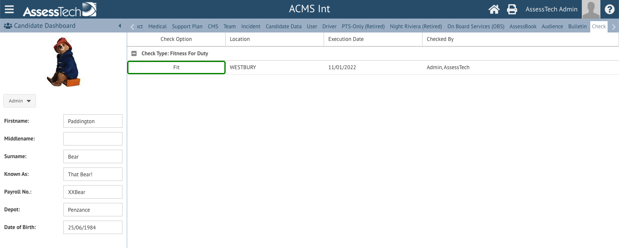Select the User tab
Image resolution: width=619 pixels, height=248 pixels.
tap(312, 26)
